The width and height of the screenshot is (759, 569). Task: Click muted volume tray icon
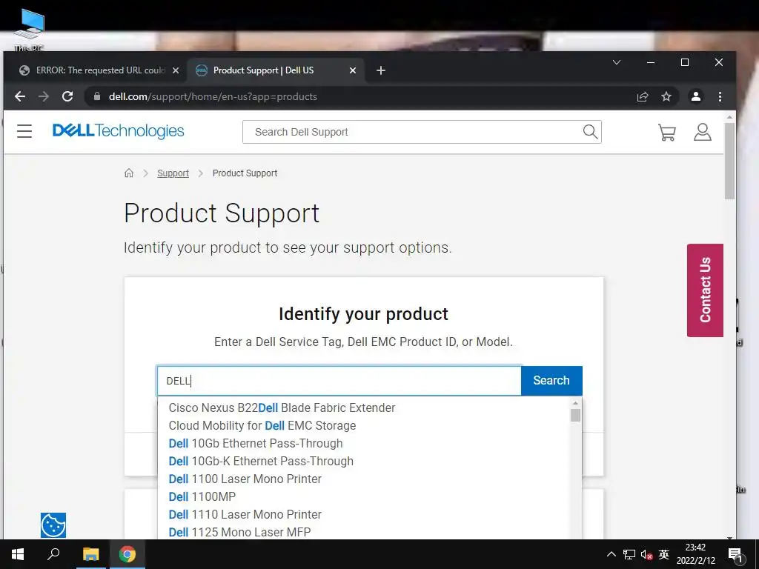point(646,554)
